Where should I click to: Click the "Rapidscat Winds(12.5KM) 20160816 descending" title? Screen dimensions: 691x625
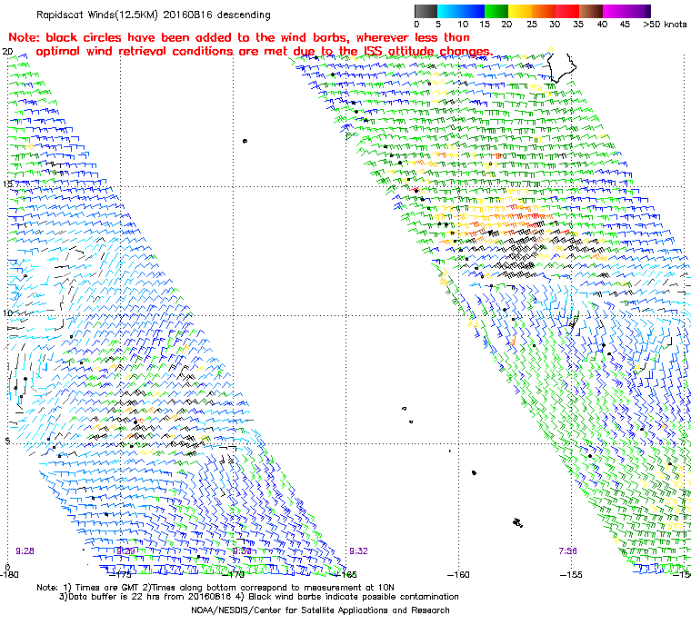click(154, 15)
